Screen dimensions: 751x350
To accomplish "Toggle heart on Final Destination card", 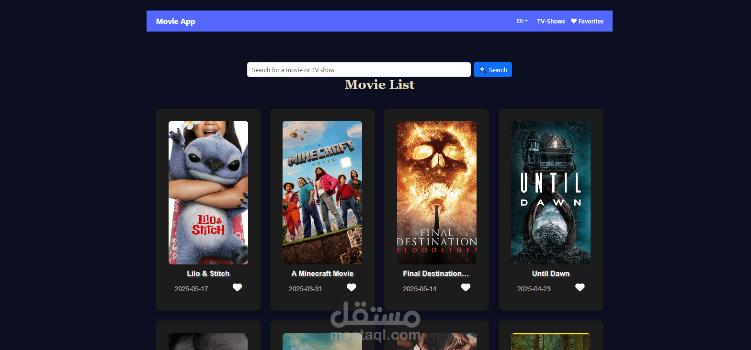I will [466, 287].
